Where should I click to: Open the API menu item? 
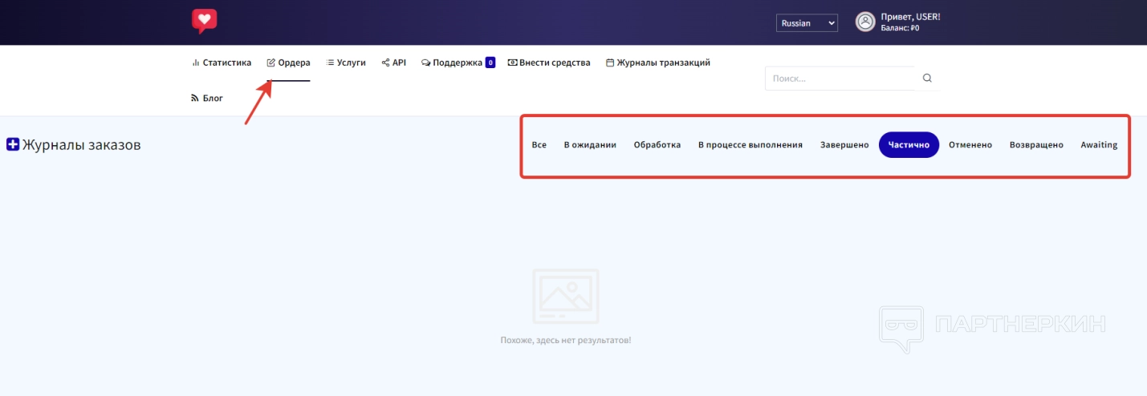(393, 63)
